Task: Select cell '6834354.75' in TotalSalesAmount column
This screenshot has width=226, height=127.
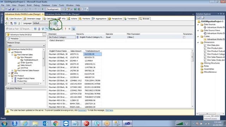Action: [93, 58]
